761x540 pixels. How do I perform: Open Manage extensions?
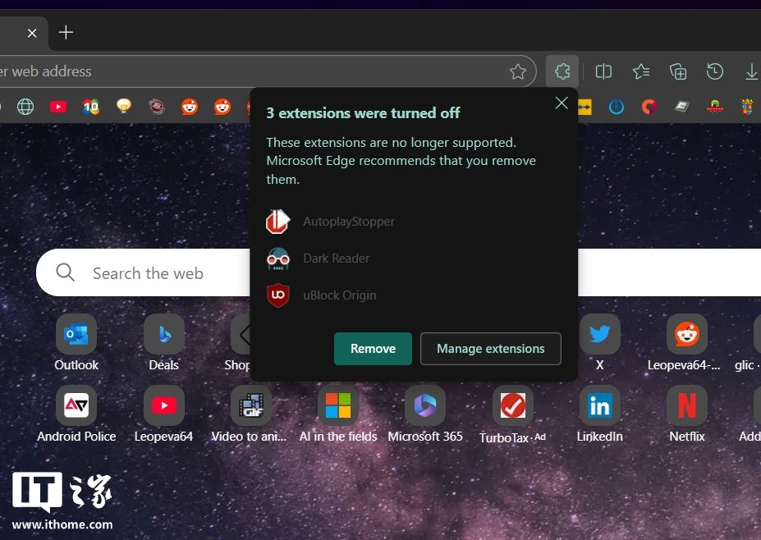(x=491, y=349)
